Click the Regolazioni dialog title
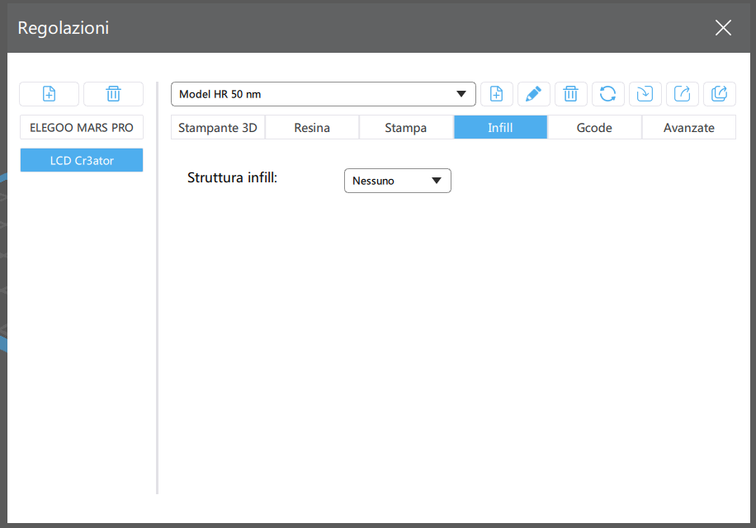This screenshot has height=528, width=756. tap(64, 28)
